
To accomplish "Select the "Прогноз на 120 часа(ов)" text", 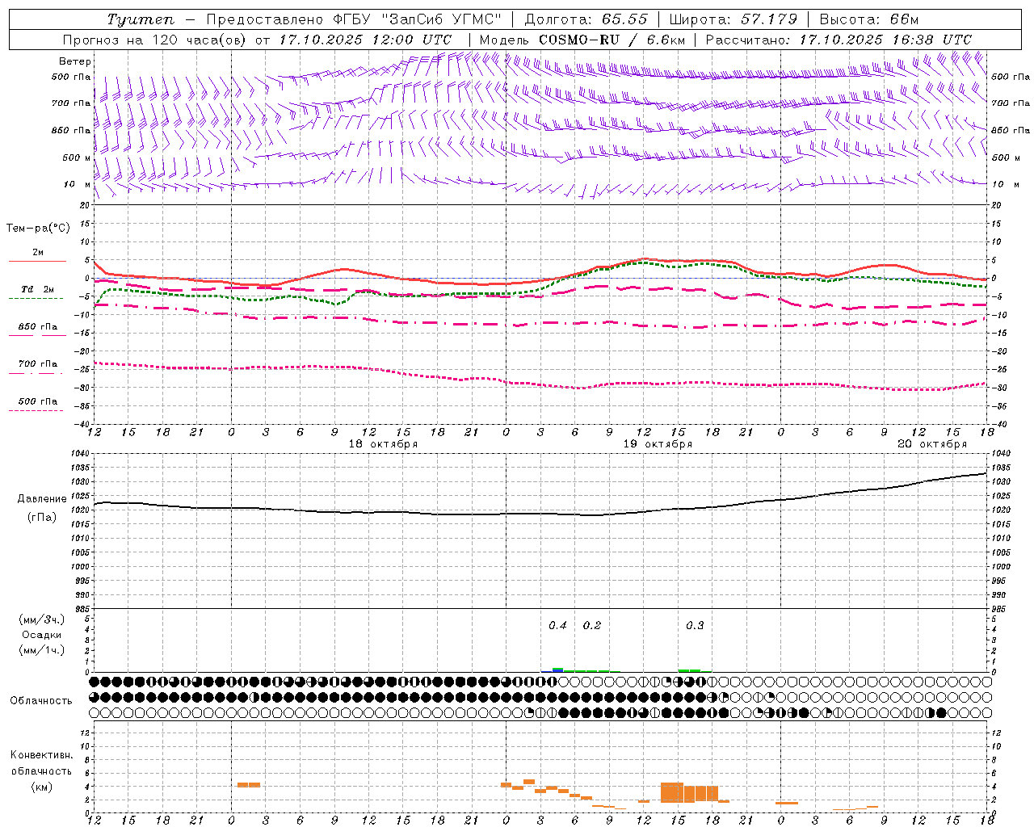I will tap(156, 40).
